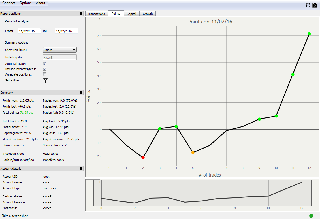Click the green connection status indicator

(311, 216)
